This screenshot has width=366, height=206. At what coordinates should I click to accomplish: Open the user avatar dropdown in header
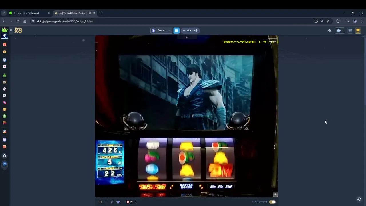pos(340,31)
